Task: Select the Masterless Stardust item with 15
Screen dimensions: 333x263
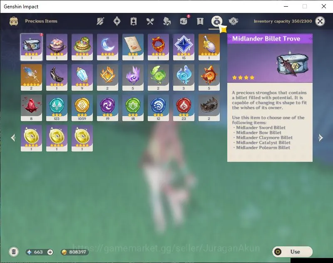Action: click(x=184, y=47)
